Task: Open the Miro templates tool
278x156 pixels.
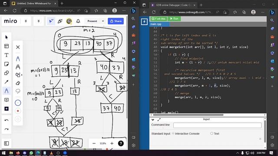Action: [7, 46]
